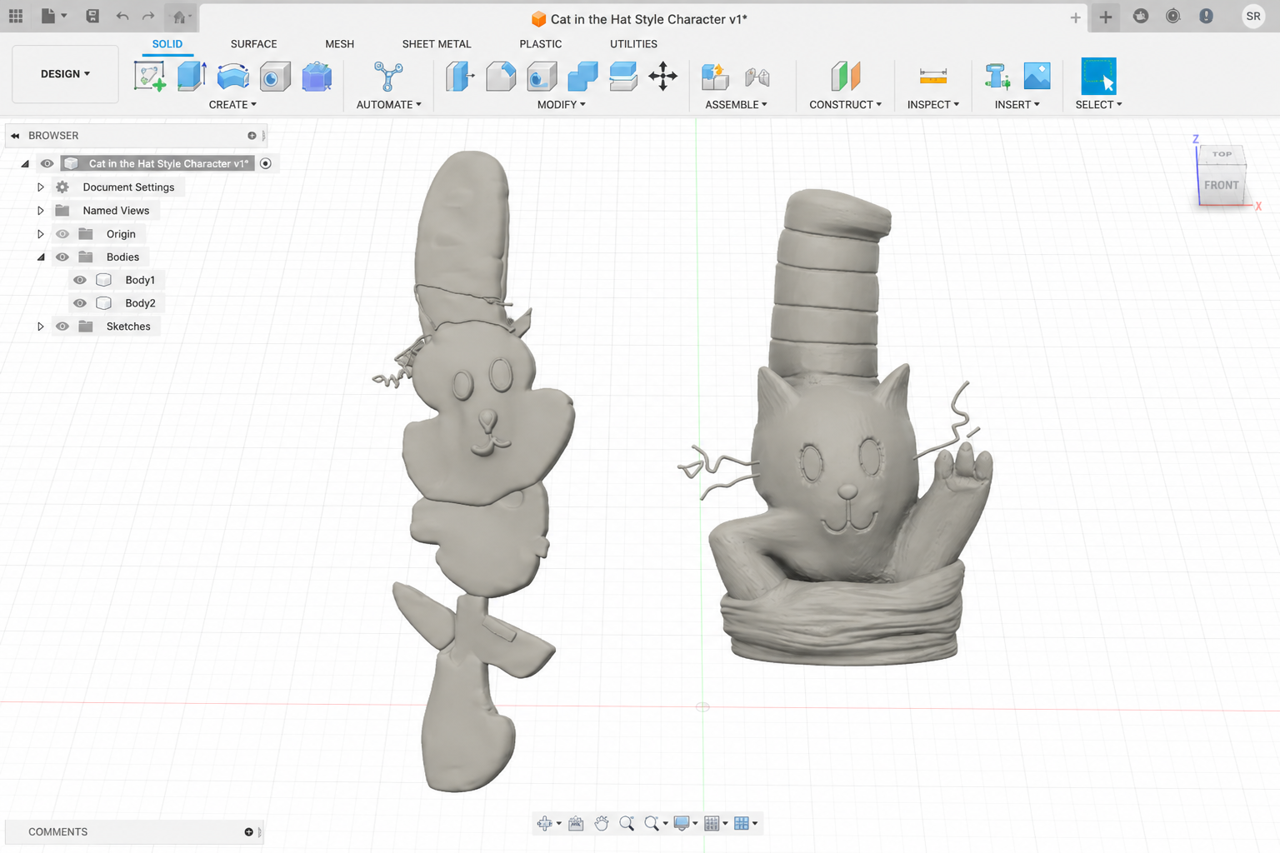Open the user account SR button

[x=1253, y=16]
